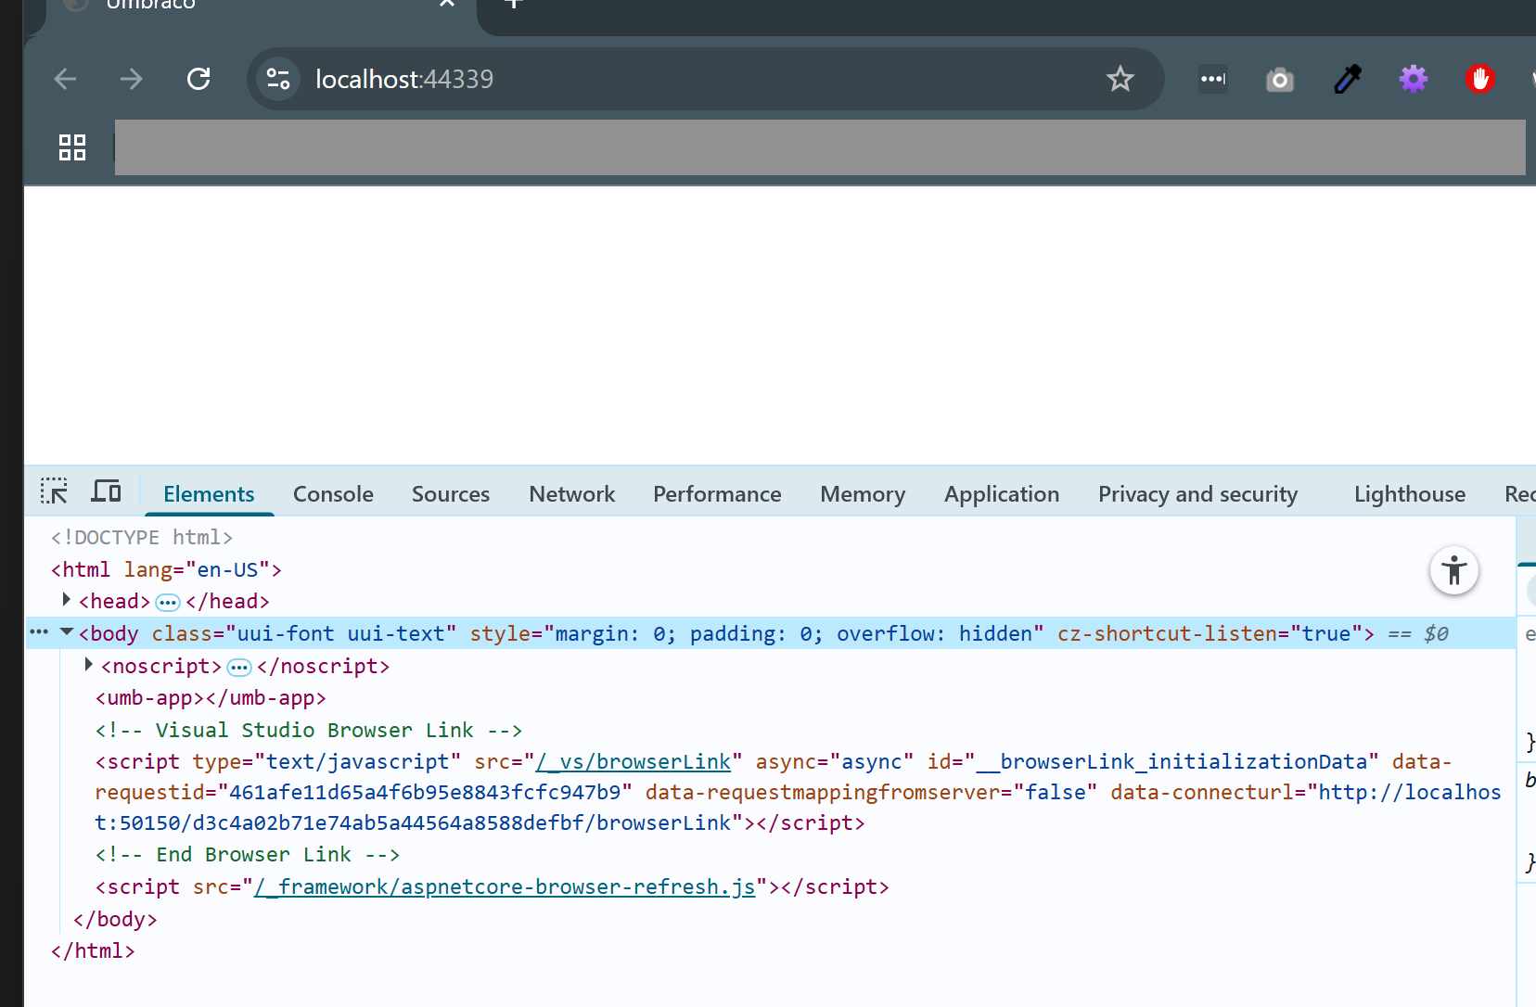1536x1007 pixels.
Task: Open the camera screenshot extension
Action: click(1280, 80)
